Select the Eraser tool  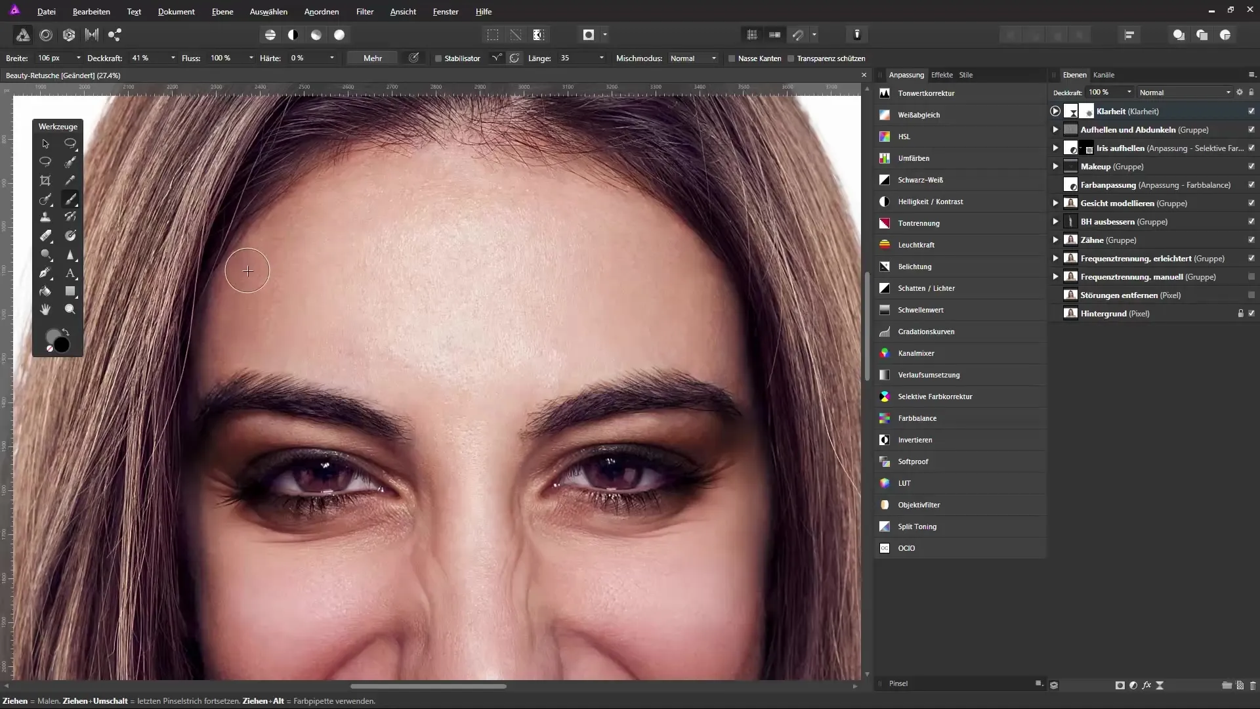click(x=45, y=236)
